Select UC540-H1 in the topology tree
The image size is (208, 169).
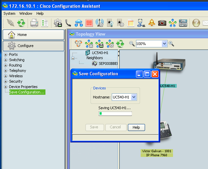(x=100, y=53)
